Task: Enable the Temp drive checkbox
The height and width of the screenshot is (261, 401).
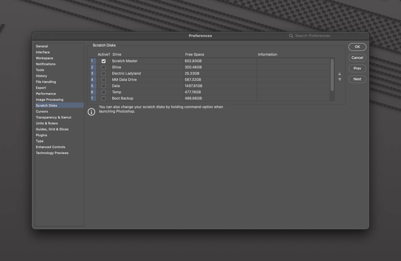Action: point(103,92)
